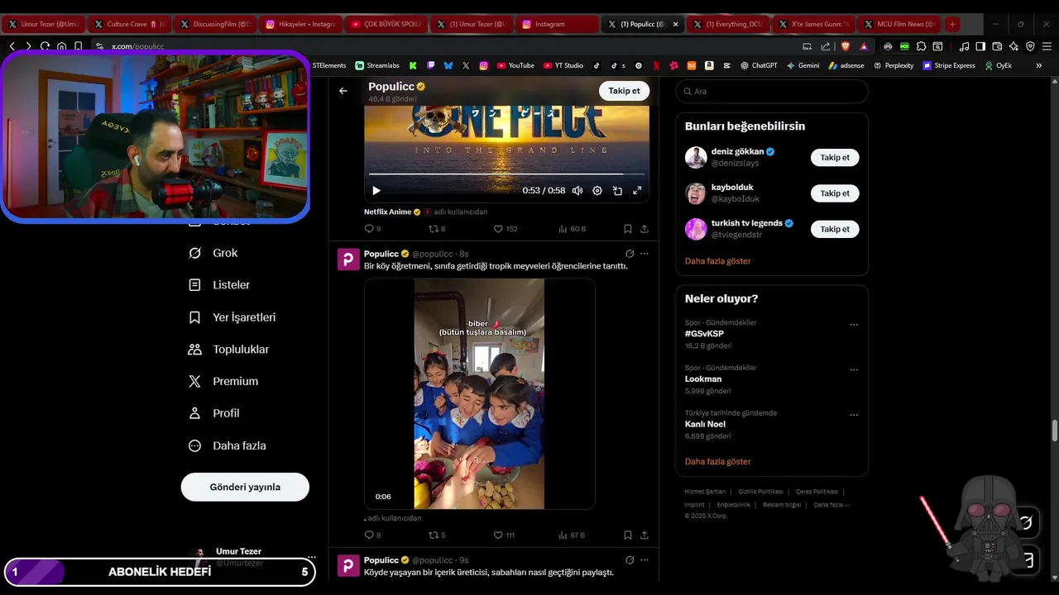Open more options for #GSvKSP trend
The height and width of the screenshot is (595, 1059).
[854, 325]
